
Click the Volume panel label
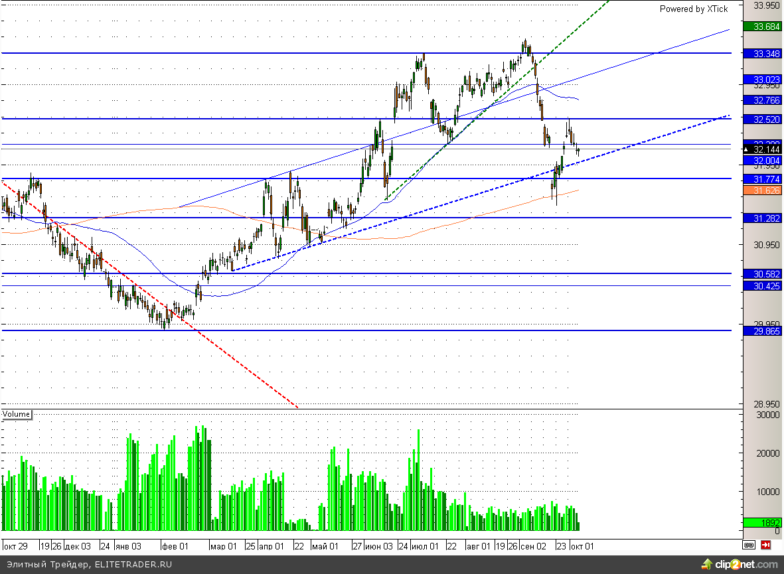point(17,414)
